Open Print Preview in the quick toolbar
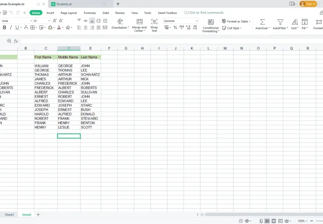The height and width of the screenshot is (224, 323). [x=5, y=13]
